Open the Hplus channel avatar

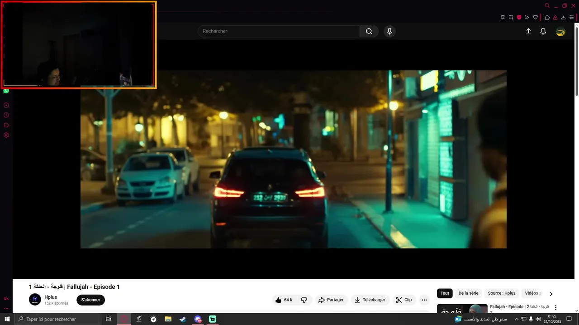35,299
